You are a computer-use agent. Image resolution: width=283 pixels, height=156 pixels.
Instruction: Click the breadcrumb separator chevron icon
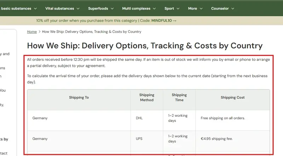(x=40, y=31)
